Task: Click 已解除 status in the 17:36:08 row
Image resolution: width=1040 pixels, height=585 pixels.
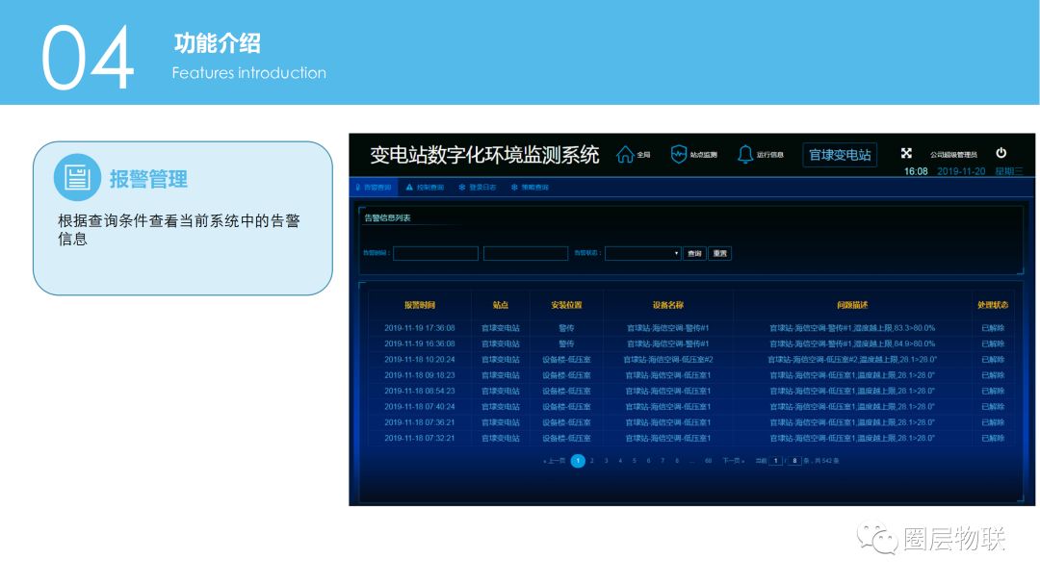Action: tap(993, 328)
